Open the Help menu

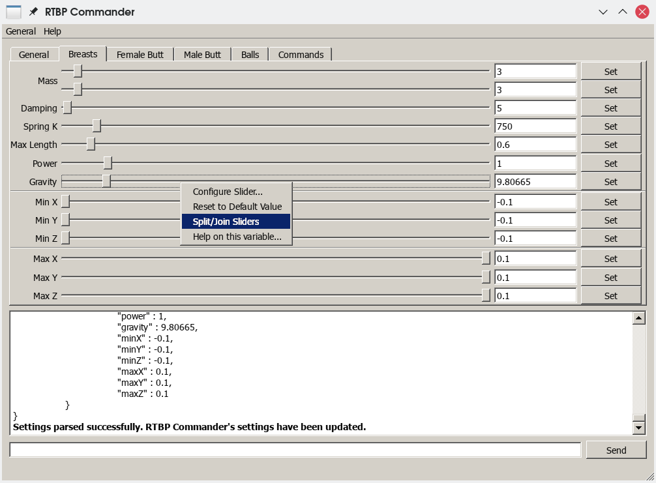(52, 31)
